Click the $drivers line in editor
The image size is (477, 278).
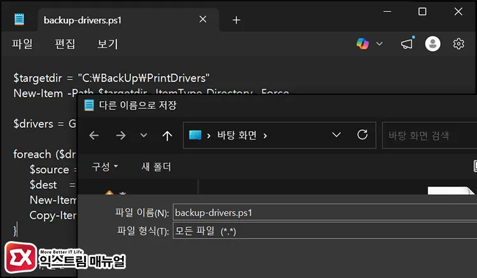point(45,124)
